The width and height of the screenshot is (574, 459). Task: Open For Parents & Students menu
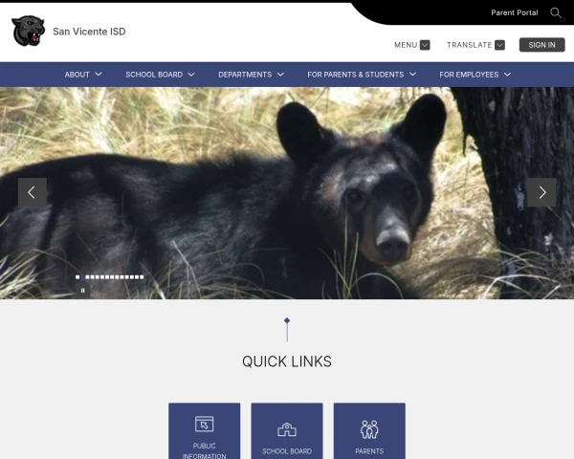(x=362, y=75)
